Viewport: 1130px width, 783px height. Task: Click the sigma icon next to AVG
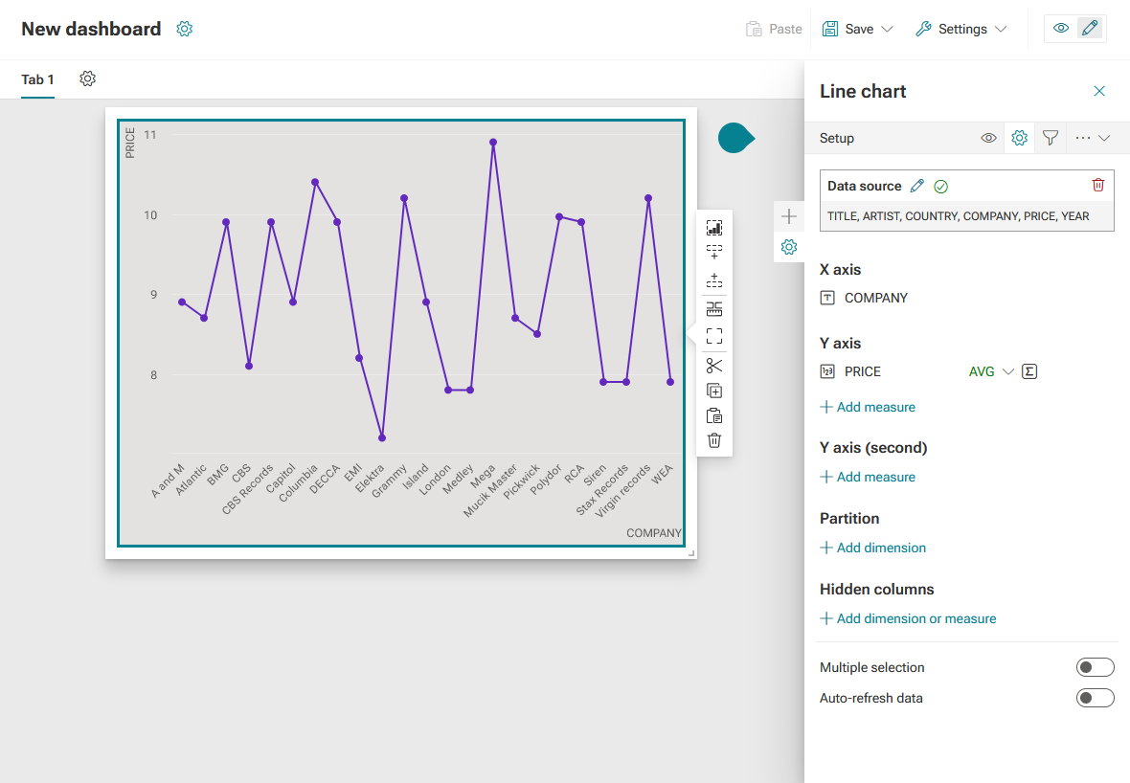[1029, 371]
